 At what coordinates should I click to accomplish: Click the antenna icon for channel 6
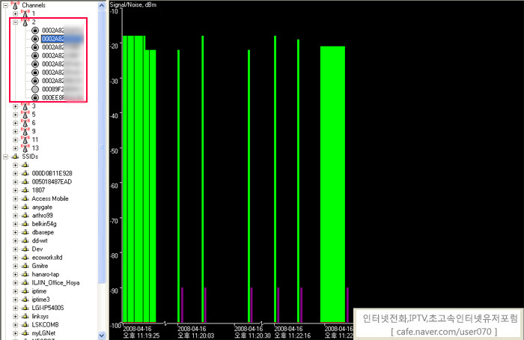point(25,123)
